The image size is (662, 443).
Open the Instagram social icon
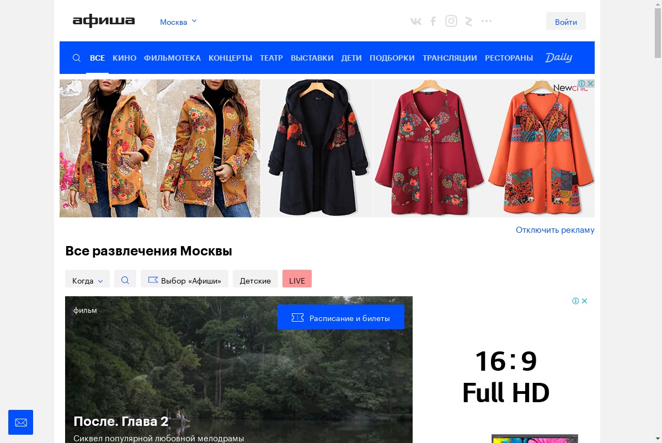click(451, 22)
